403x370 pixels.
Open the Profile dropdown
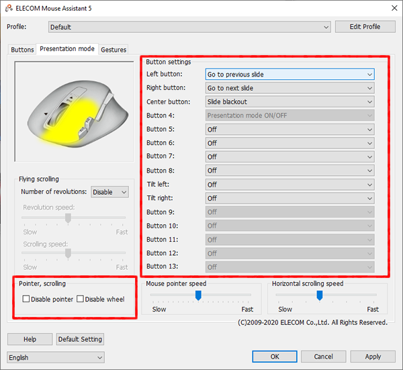[189, 27]
